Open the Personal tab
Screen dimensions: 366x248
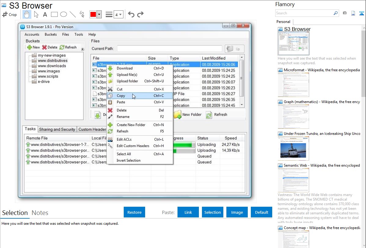coord(283,22)
